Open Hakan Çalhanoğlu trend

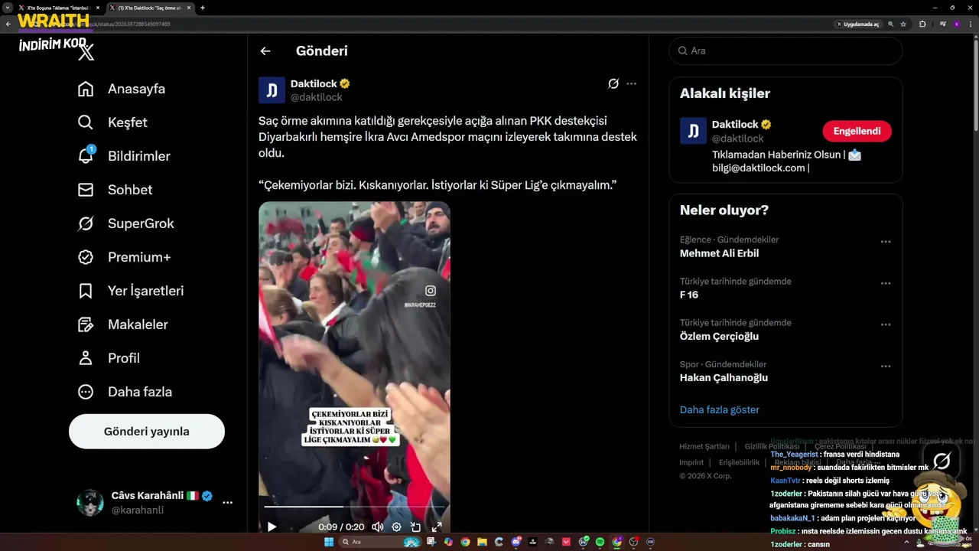(x=724, y=377)
